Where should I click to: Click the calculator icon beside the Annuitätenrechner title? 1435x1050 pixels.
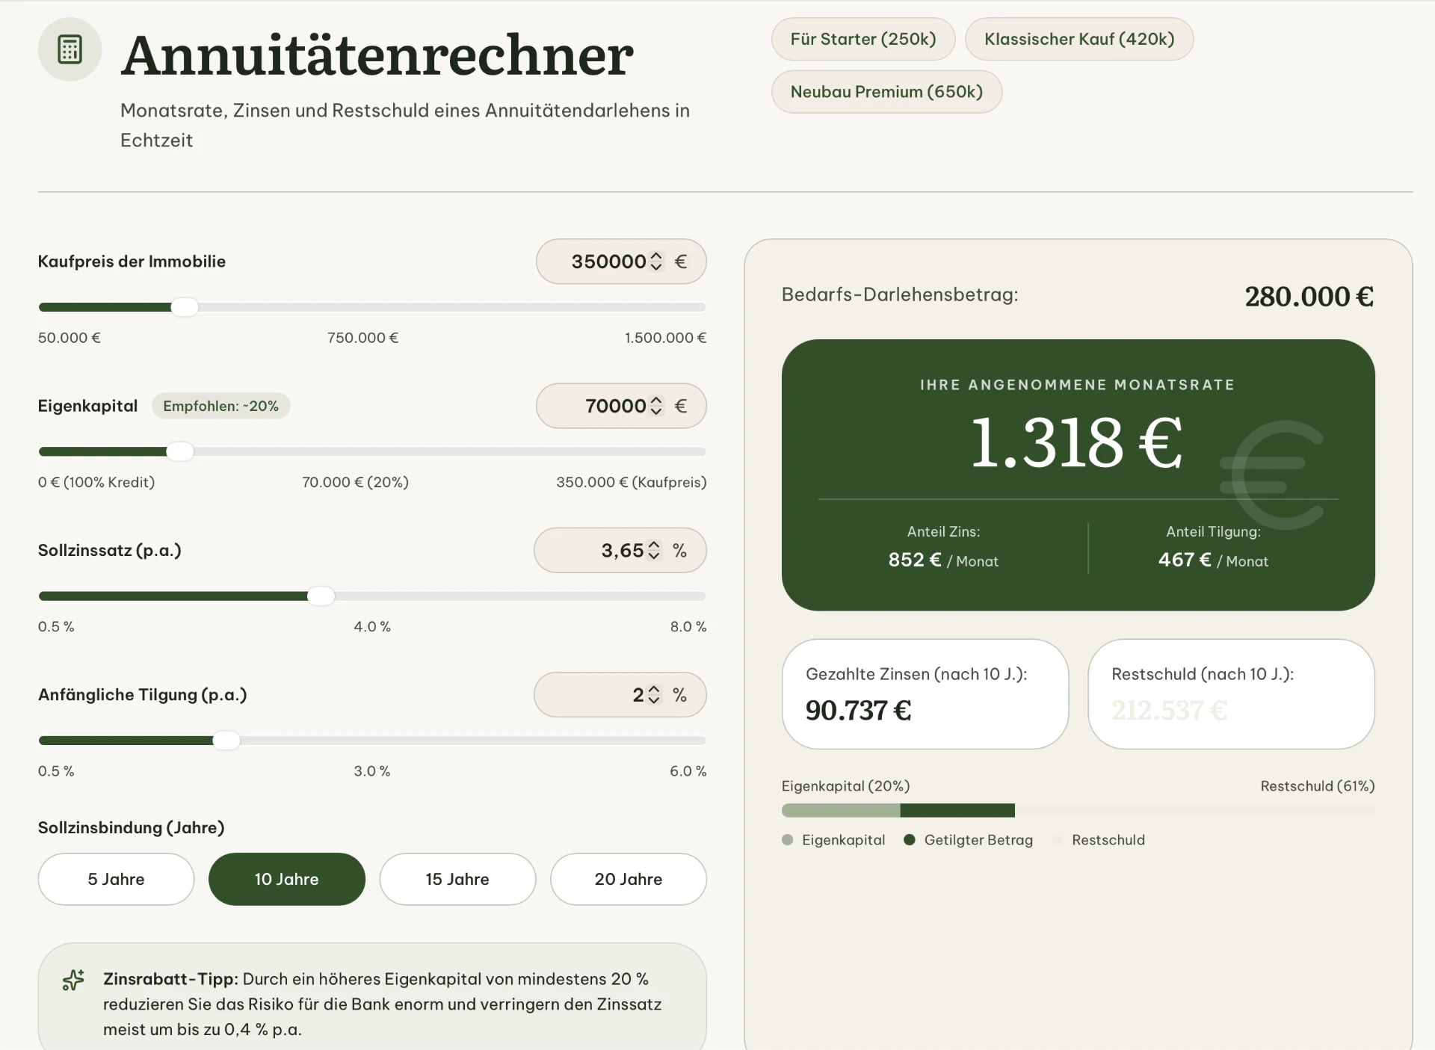tap(70, 49)
